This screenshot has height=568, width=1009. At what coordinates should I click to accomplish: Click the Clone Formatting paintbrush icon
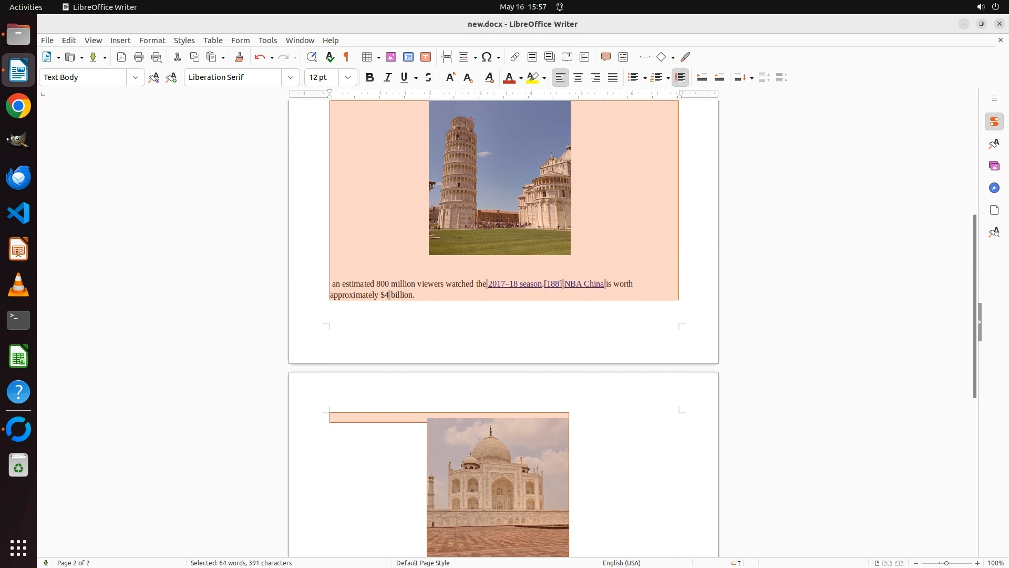point(239,57)
